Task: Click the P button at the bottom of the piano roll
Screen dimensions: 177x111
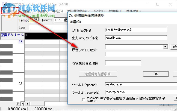Action: click(x=18, y=104)
